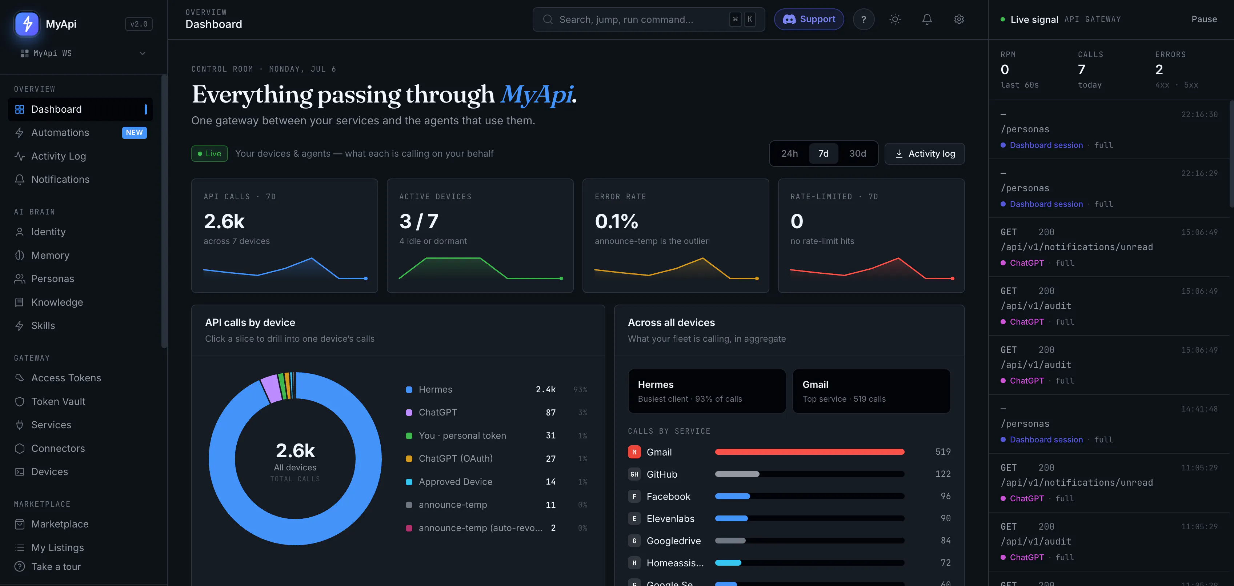Click the Gmail M service icon
1234x586 pixels.
click(x=634, y=452)
